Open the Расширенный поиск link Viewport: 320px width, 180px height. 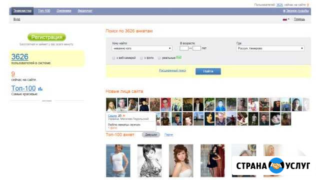(172, 70)
